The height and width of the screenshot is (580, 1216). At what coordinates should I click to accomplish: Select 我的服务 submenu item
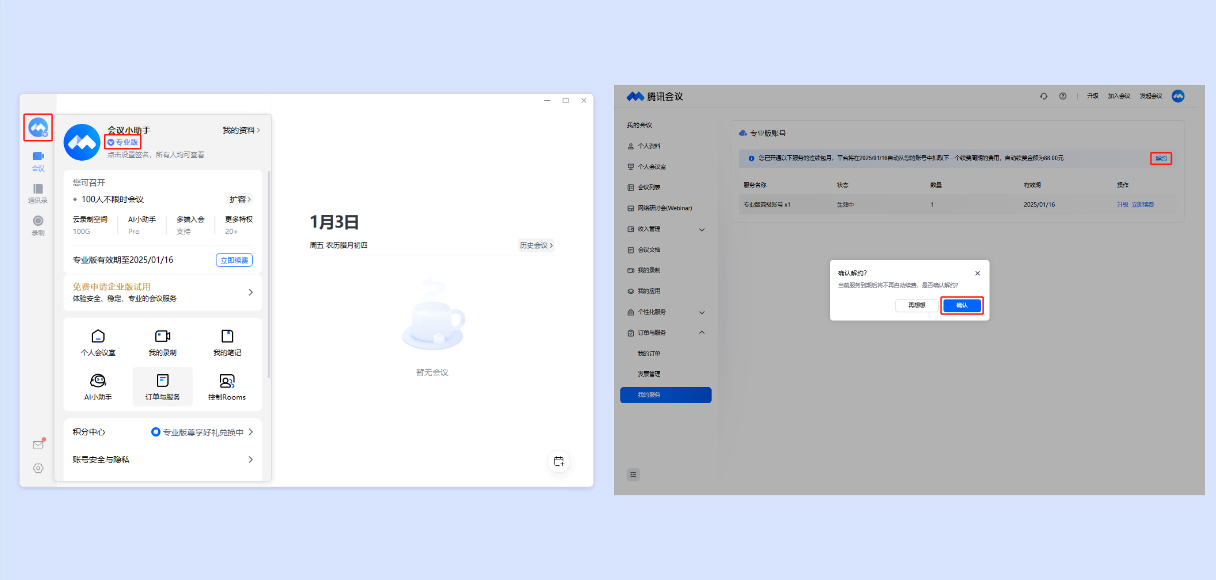tap(666, 395)
